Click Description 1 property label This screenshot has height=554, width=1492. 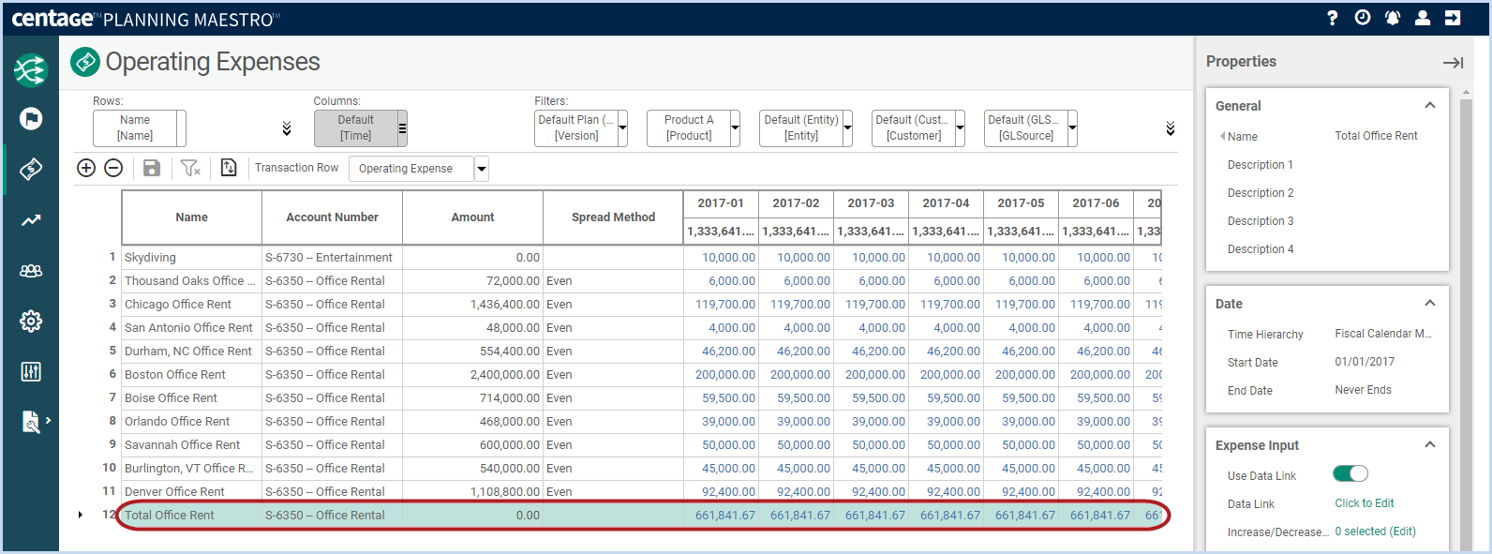[1261, 165]
